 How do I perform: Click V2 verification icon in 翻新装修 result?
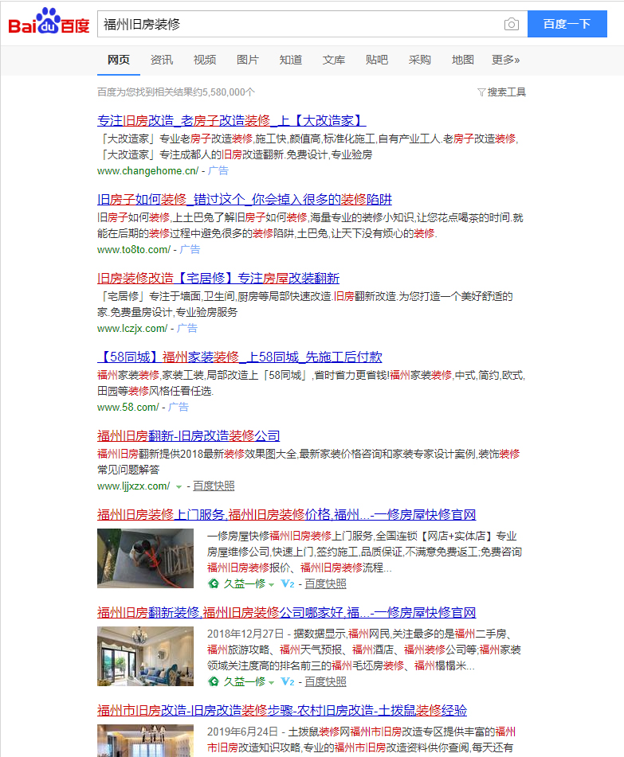click(x=287, y=681)
